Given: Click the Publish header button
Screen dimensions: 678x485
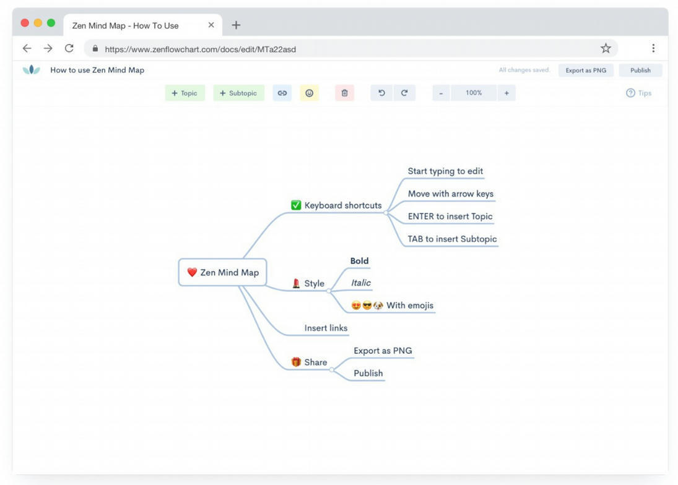Looking at the screenshot, I should click(x=640, y=71).
